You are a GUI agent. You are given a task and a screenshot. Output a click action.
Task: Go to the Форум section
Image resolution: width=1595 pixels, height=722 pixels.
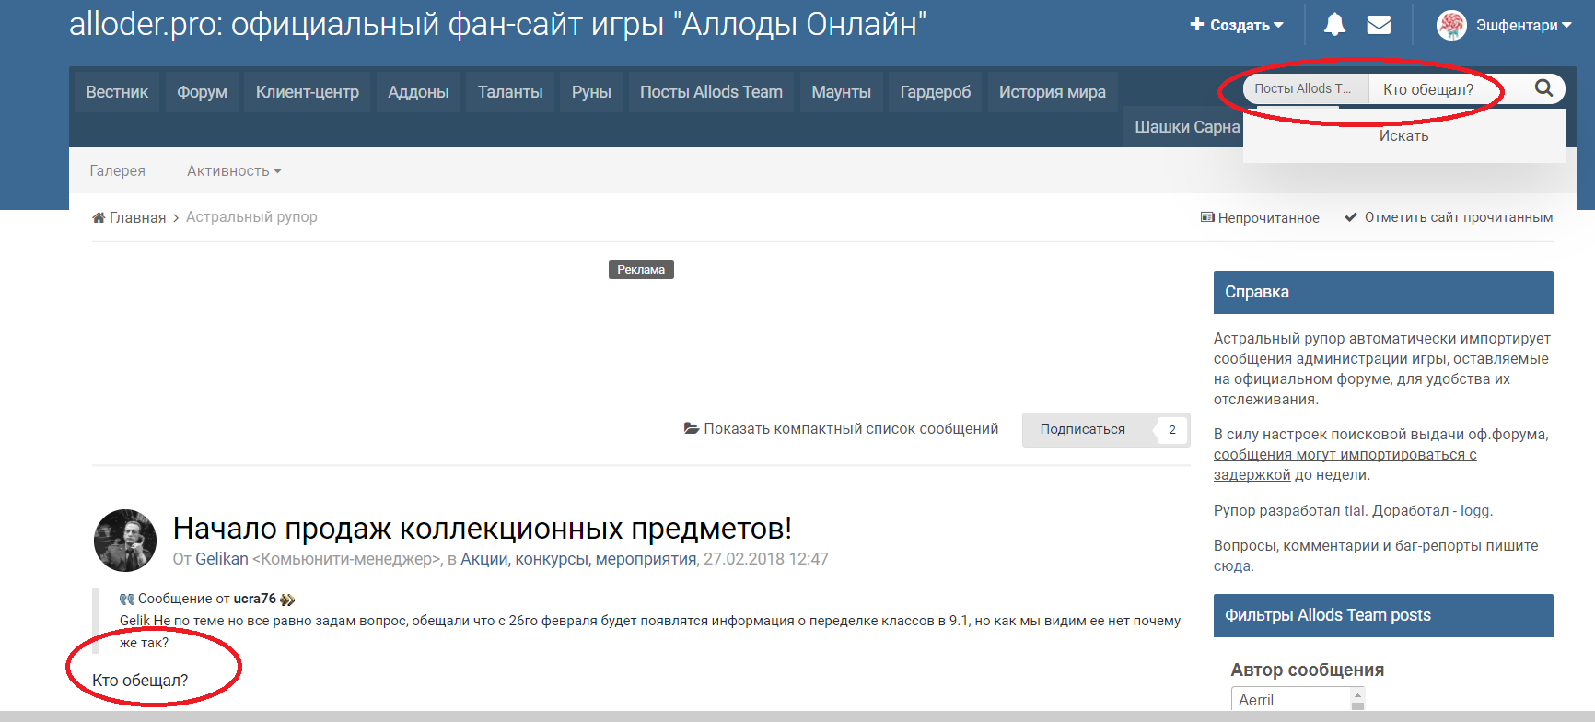tap(202, 92)
